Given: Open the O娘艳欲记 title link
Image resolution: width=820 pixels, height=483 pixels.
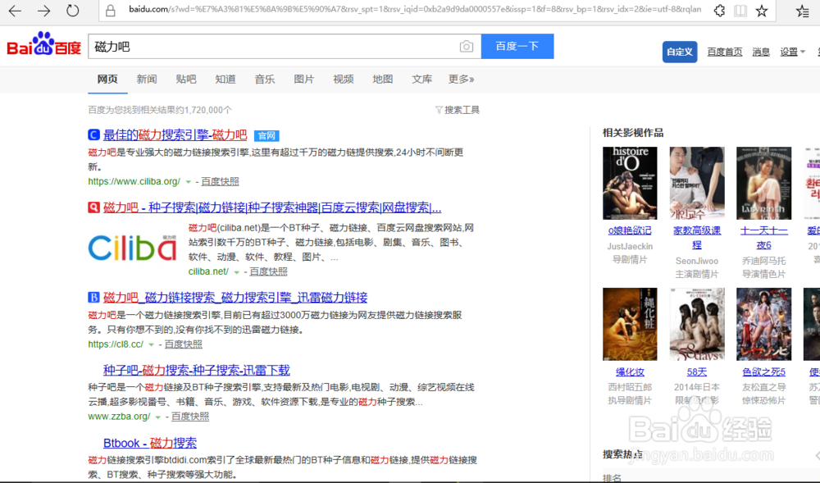Looking at the screenshot, I should pos(630,230).
